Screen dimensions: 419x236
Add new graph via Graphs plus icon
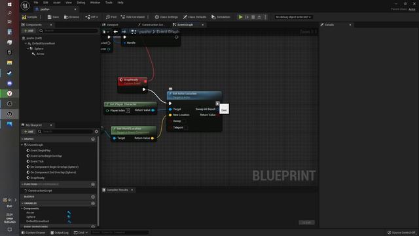[93, 139]
